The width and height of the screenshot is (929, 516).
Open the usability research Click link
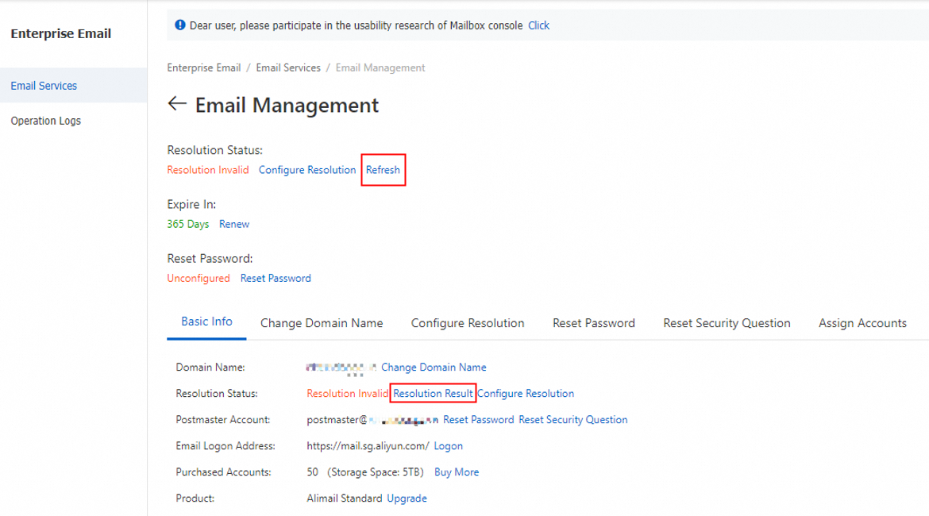coord(538,25)
